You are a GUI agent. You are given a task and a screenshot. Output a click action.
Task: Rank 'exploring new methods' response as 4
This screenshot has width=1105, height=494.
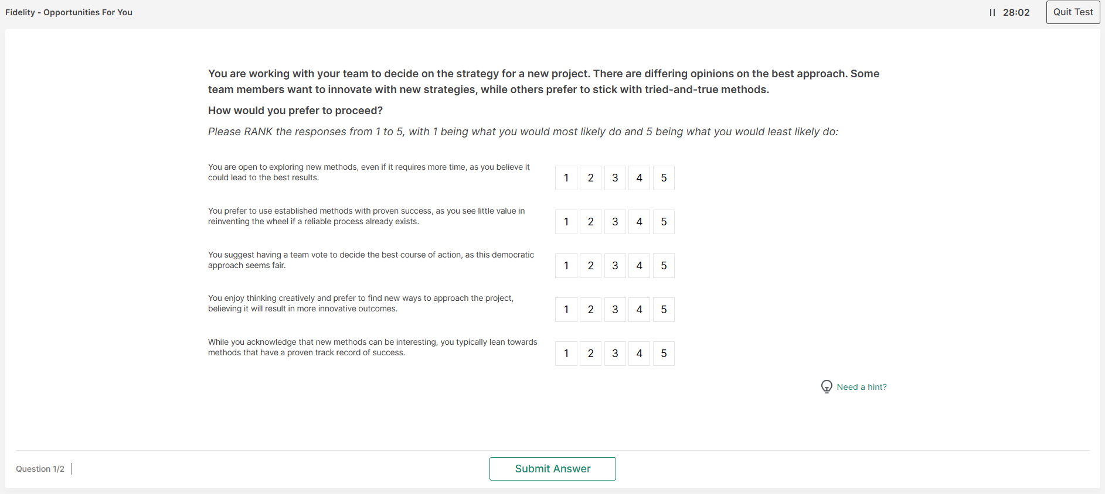(x=639, y=178)
